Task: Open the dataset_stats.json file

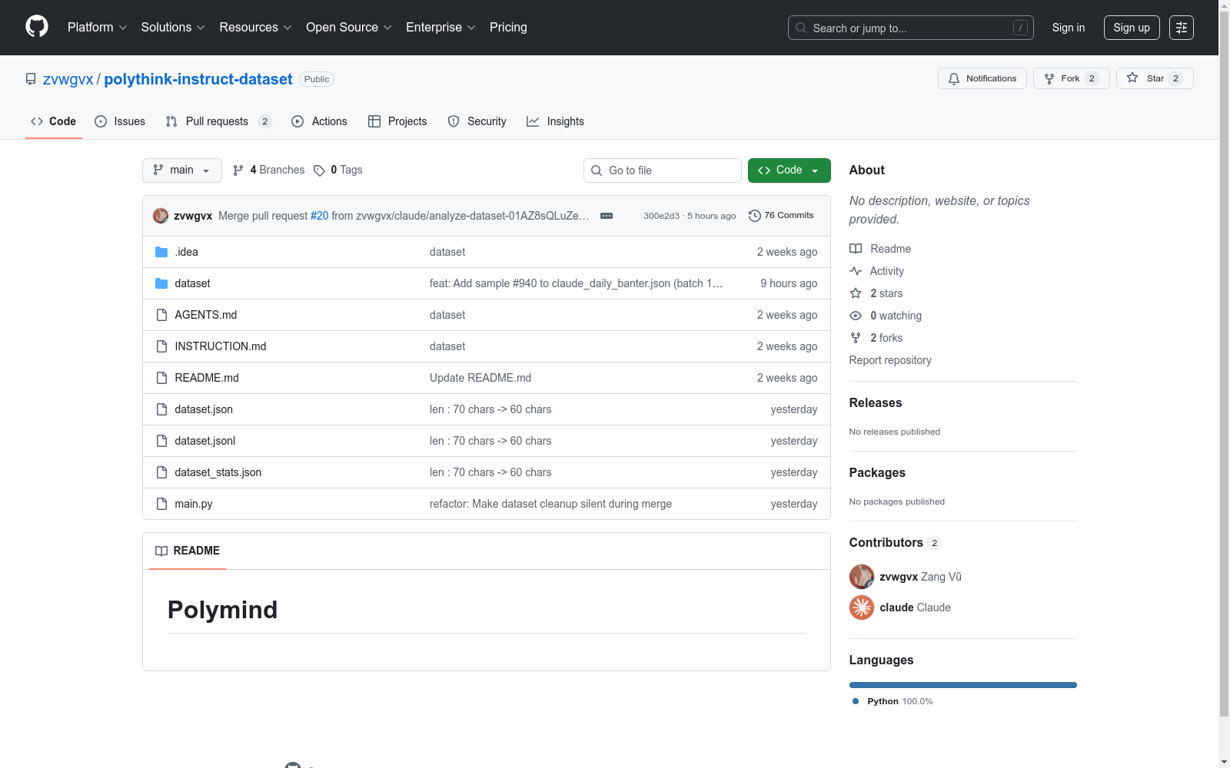Action: coord(218,472)
